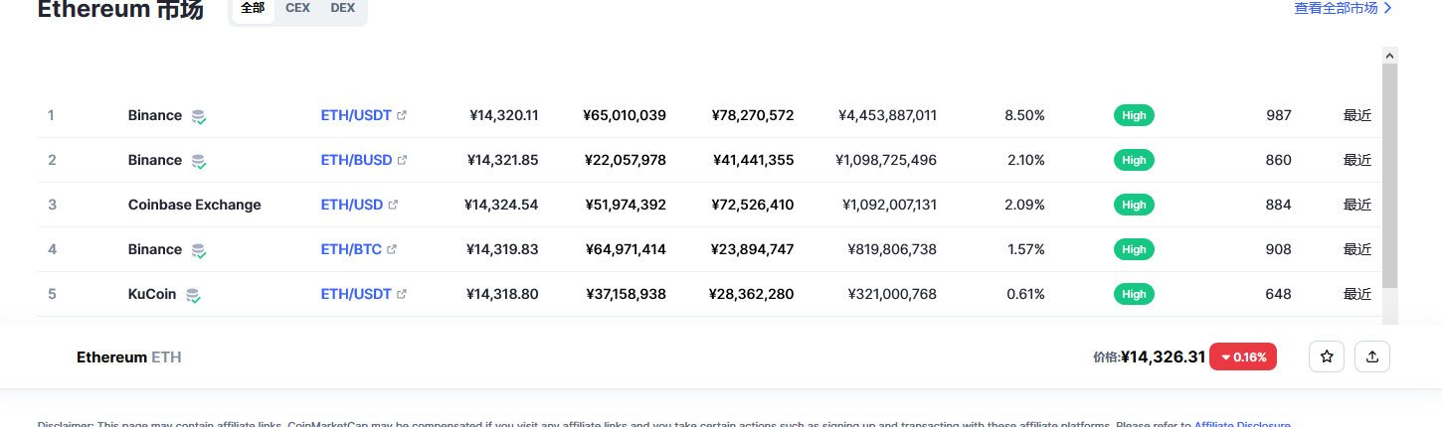Viewport: 1442px width, 427px height.
Task: Click the depth value ¥41,441,355
Action: 753,160
